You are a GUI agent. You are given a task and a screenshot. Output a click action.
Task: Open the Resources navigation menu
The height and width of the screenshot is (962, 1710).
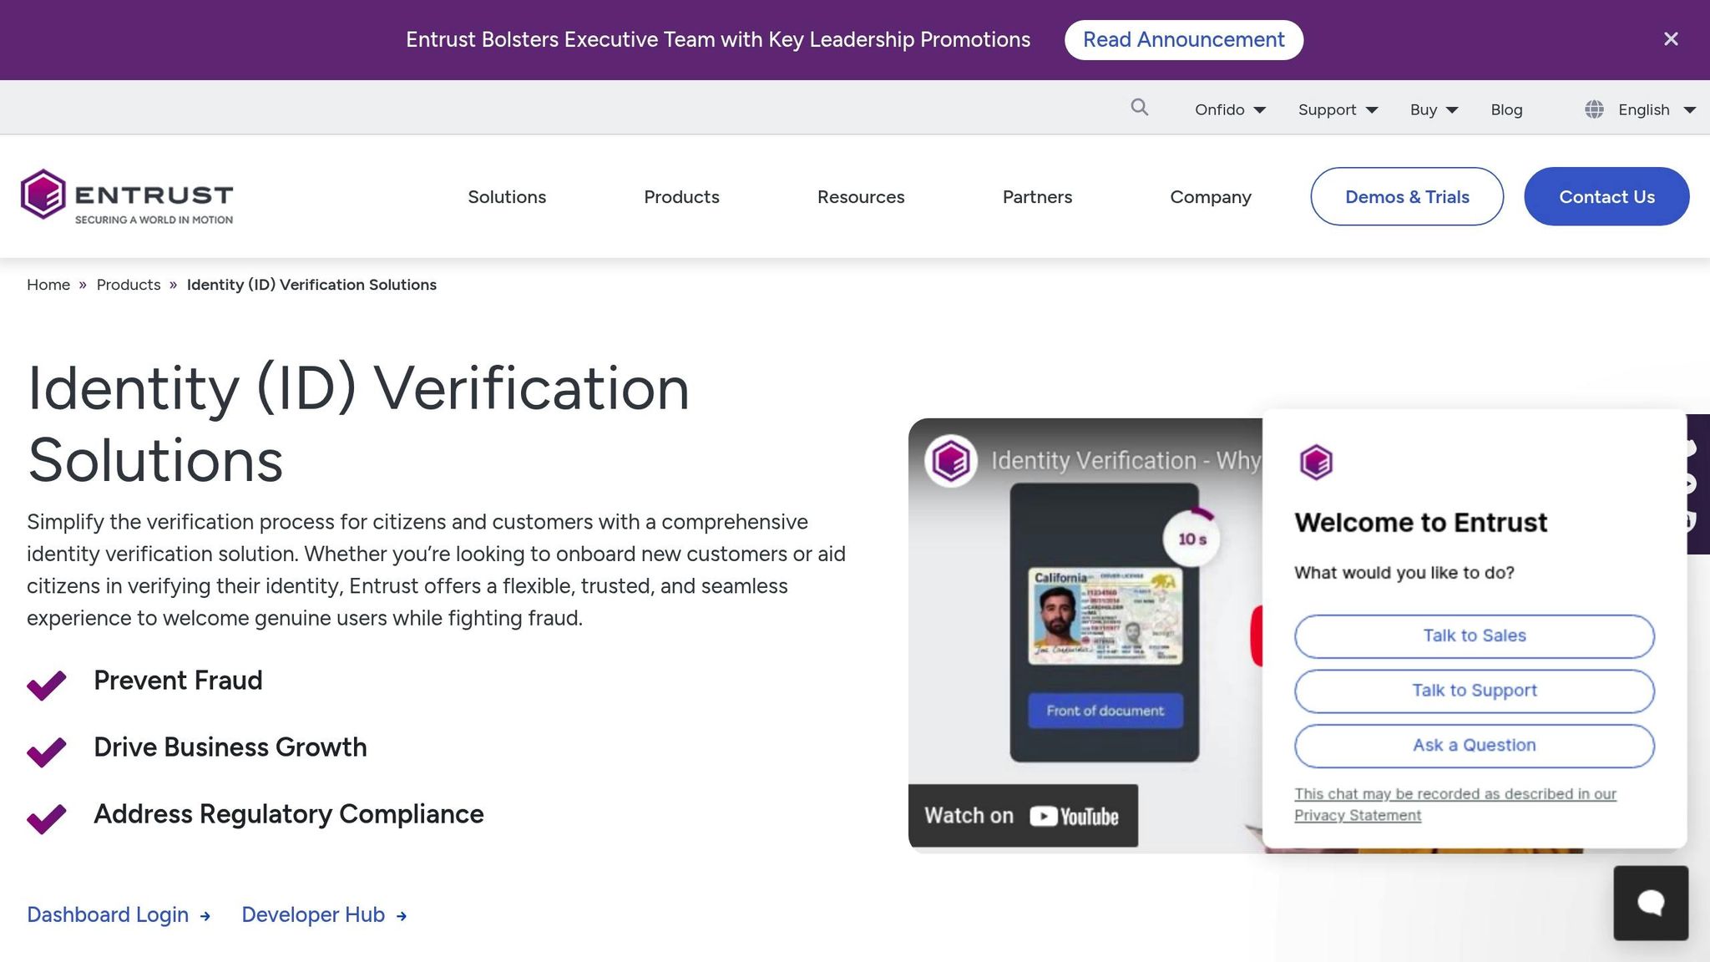tap(861, 197)
